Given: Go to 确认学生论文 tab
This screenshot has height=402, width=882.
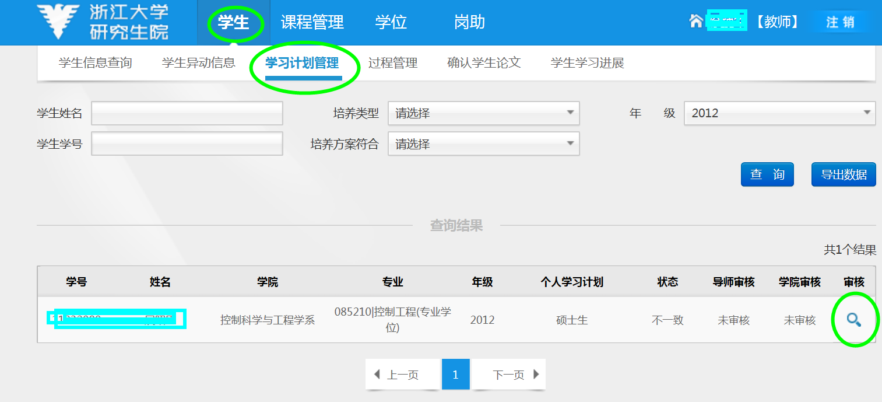Looking at the screenshot, I should point(484,63).
